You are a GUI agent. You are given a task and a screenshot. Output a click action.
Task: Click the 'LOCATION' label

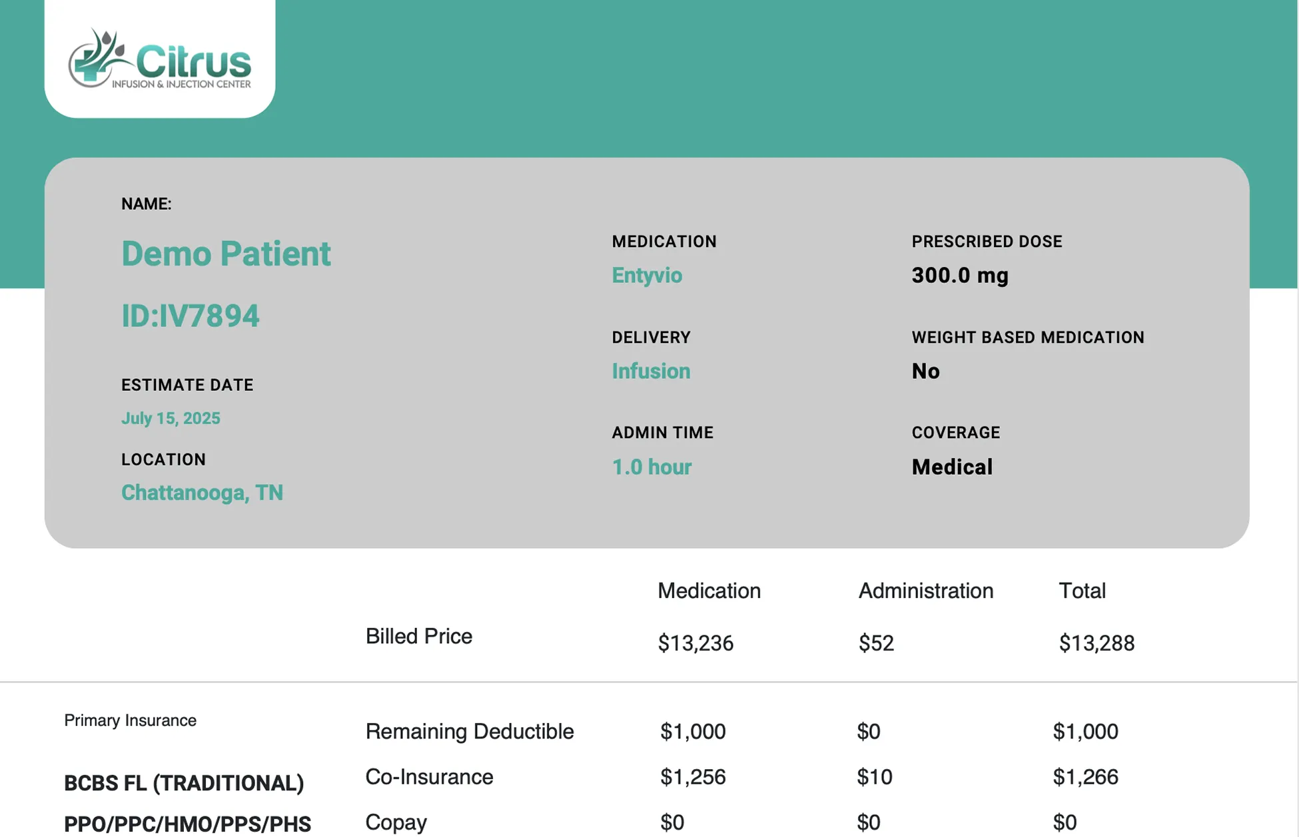(163, 459)
